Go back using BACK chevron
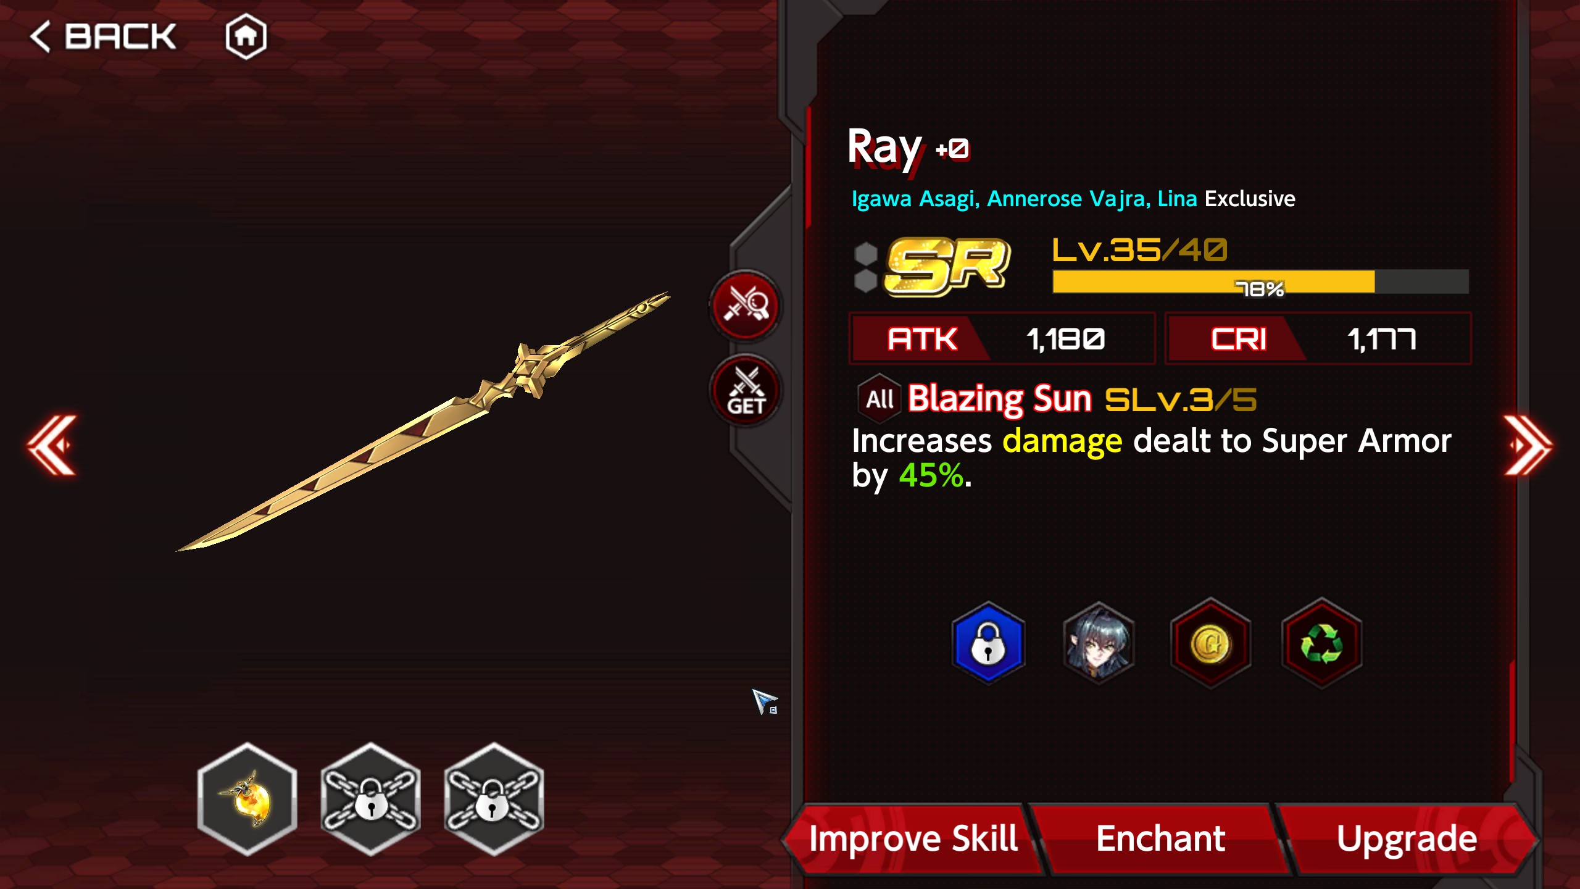1580x889 pixels. 102,36
